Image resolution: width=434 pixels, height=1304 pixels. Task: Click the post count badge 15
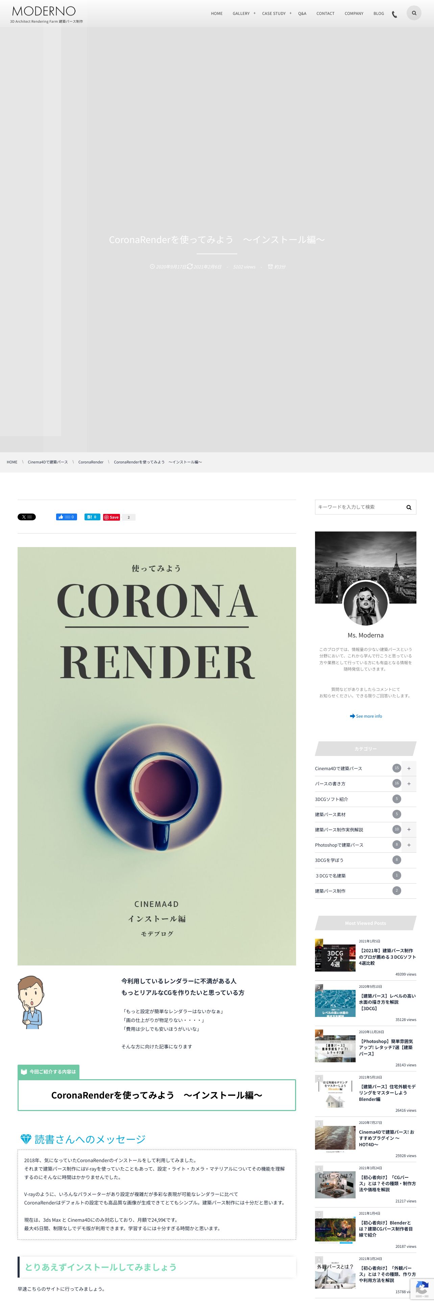pos(396,768)
